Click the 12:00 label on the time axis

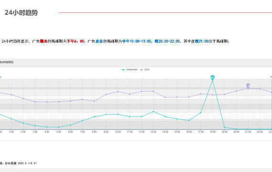click(x=142, y=132)
